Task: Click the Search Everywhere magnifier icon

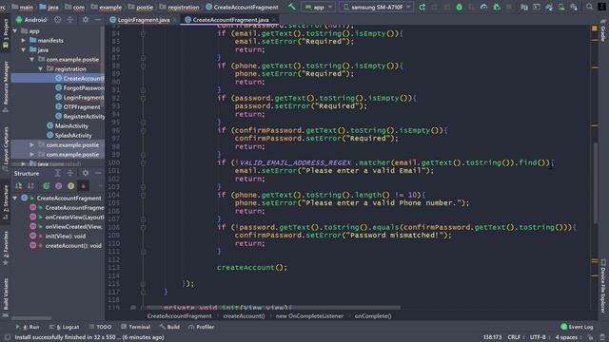Action: coord(590,7)
